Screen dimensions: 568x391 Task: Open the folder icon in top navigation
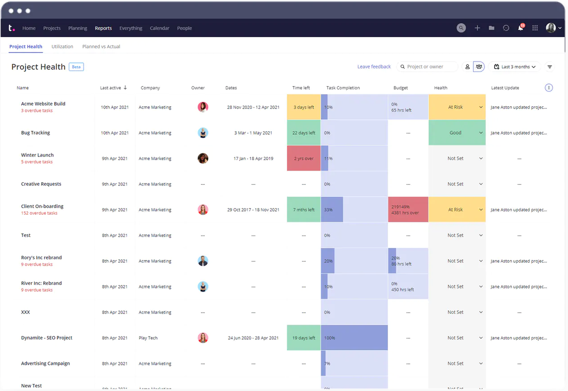(492, 28)
